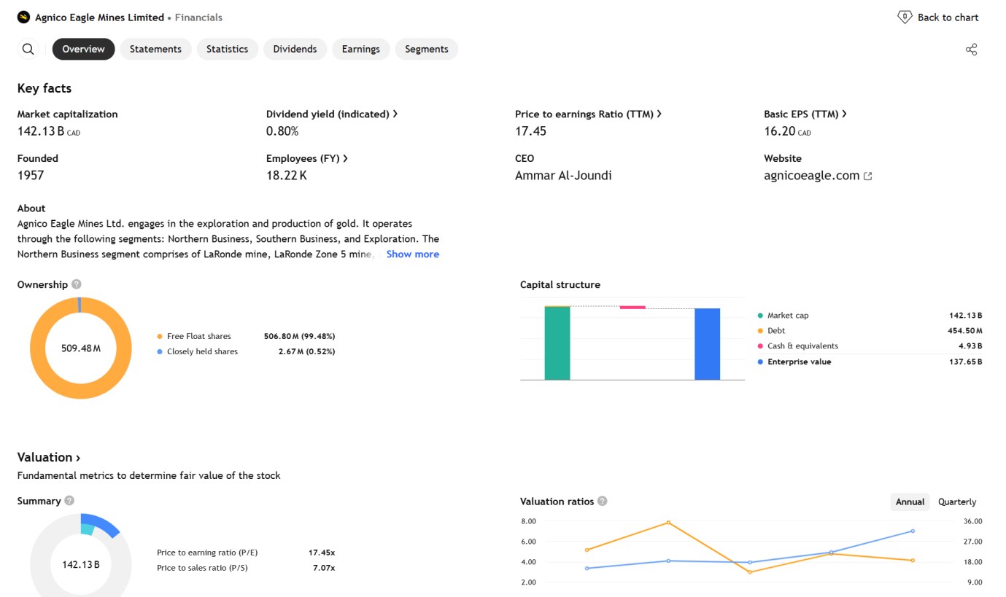Open the external link icon beside agnicoeagle.com

point(867,176)
